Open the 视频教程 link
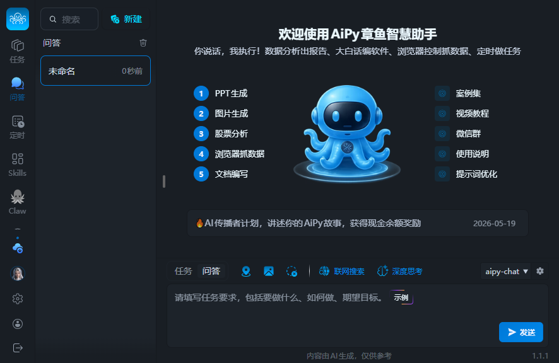559x363 pixels. (473, 113)
